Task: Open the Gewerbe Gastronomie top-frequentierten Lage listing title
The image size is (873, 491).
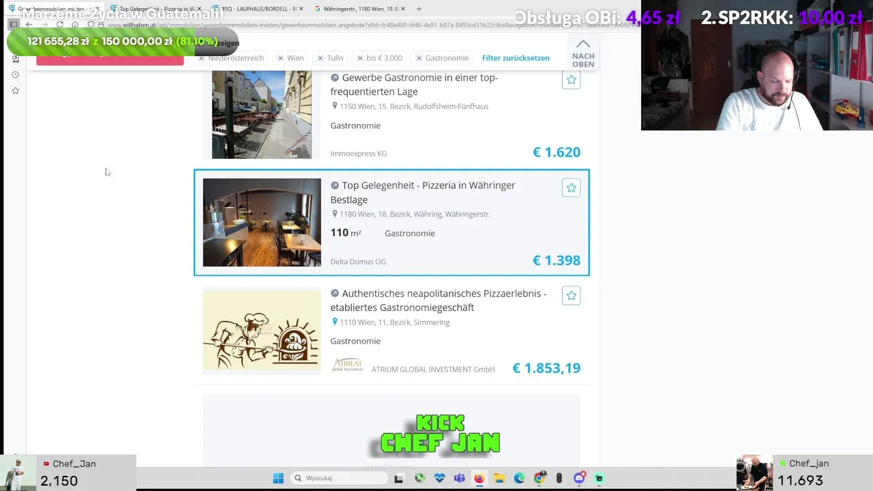Action: [414, 85]
